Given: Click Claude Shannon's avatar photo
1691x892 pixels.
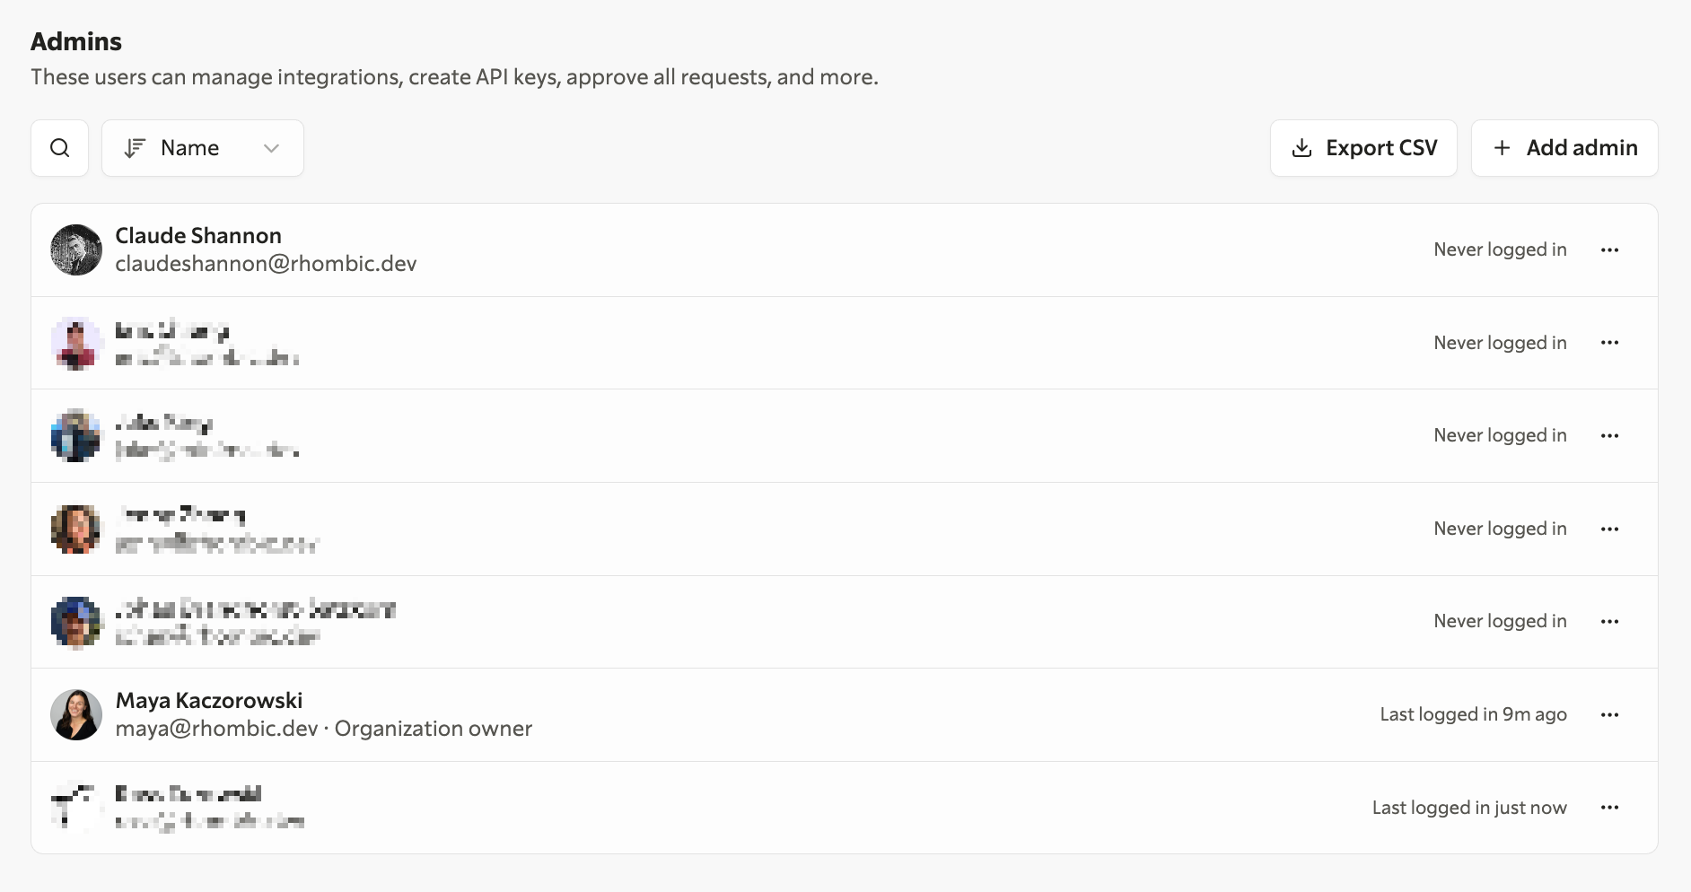Looking at the screenshot, I should [76, 249].
